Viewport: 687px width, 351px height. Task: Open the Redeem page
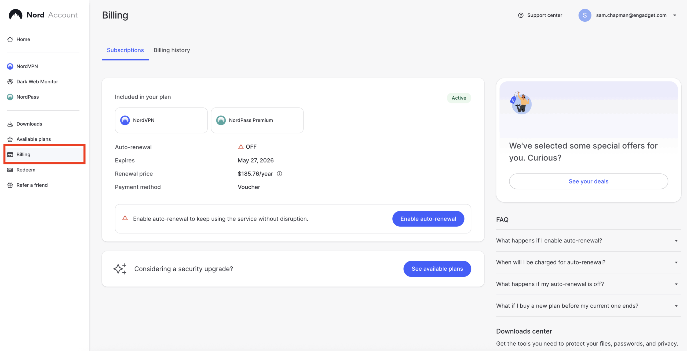pos(26,170)
